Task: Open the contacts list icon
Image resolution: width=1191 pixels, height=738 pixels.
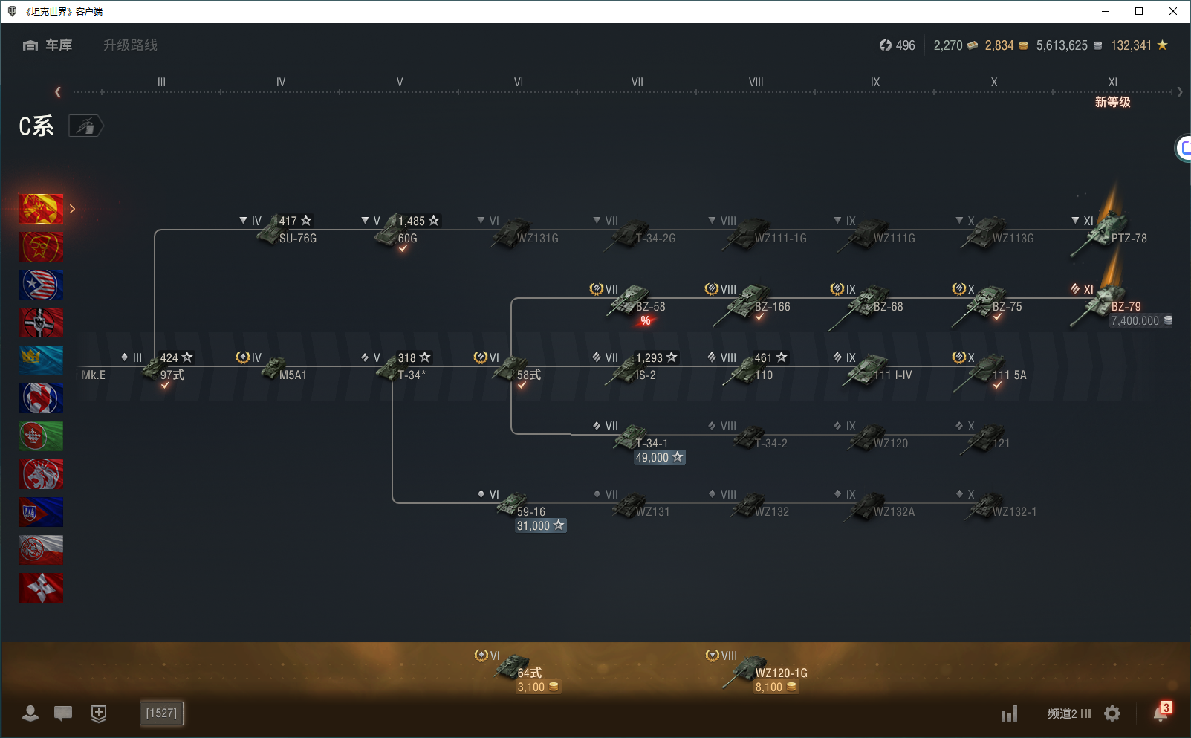Action: click(x=30, y=713)
